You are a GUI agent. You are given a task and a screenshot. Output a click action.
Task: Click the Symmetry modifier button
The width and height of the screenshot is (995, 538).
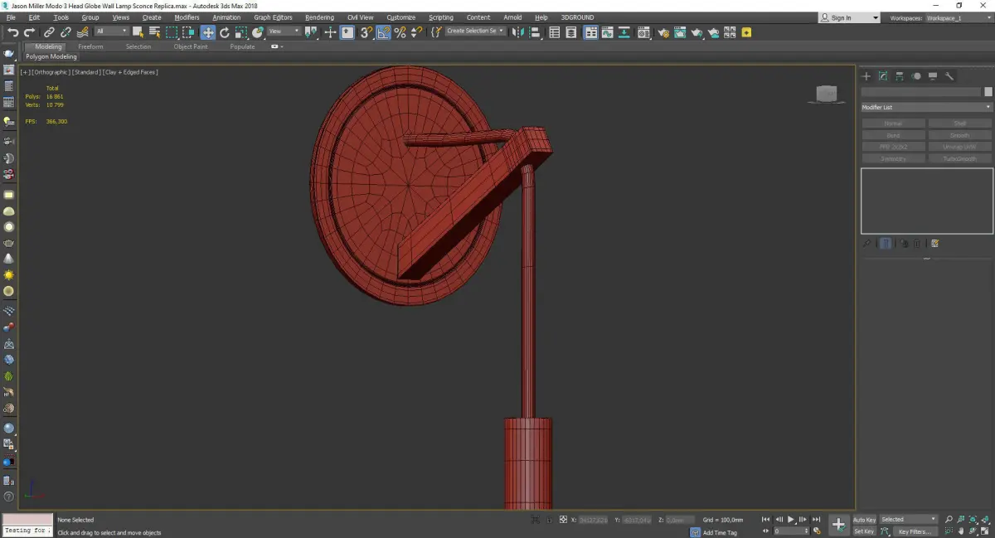[x=893, y=158]
